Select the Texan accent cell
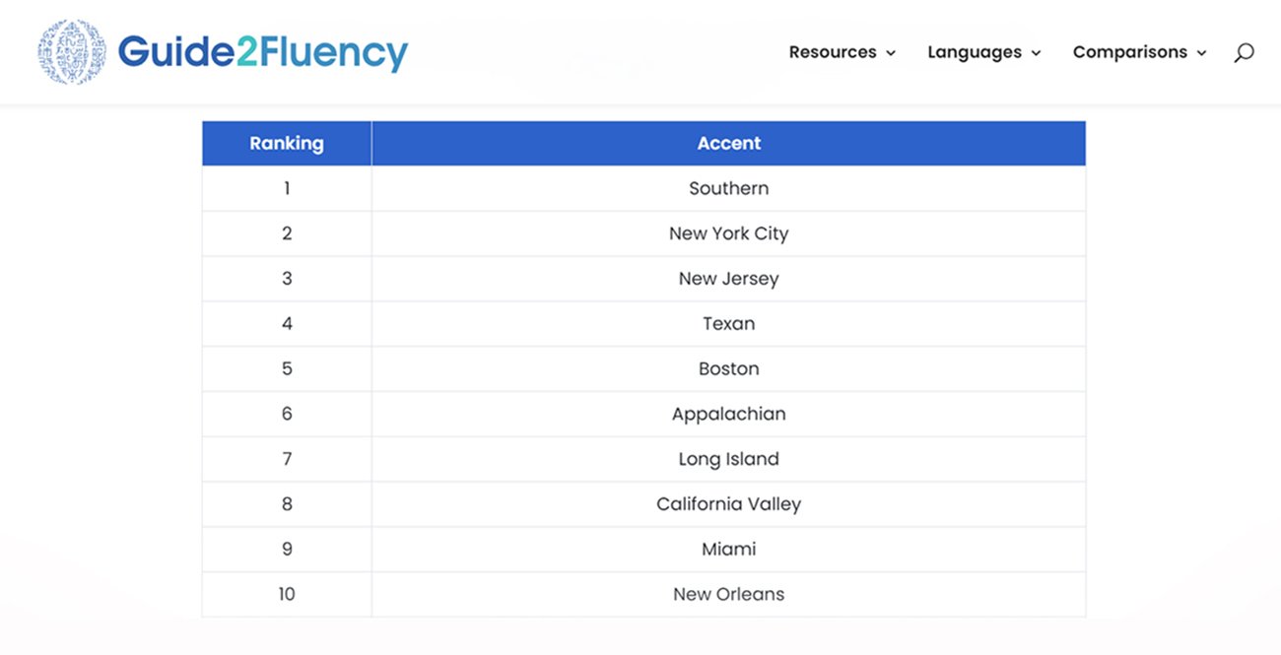1281x655 pixels. 728,323
